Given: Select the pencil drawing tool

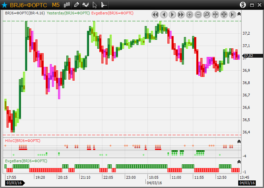Looking at the screenshot, I should pos(76,5).
